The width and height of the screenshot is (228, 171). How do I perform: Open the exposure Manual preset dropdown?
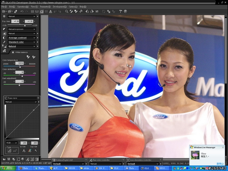click(x=22, y=16)
